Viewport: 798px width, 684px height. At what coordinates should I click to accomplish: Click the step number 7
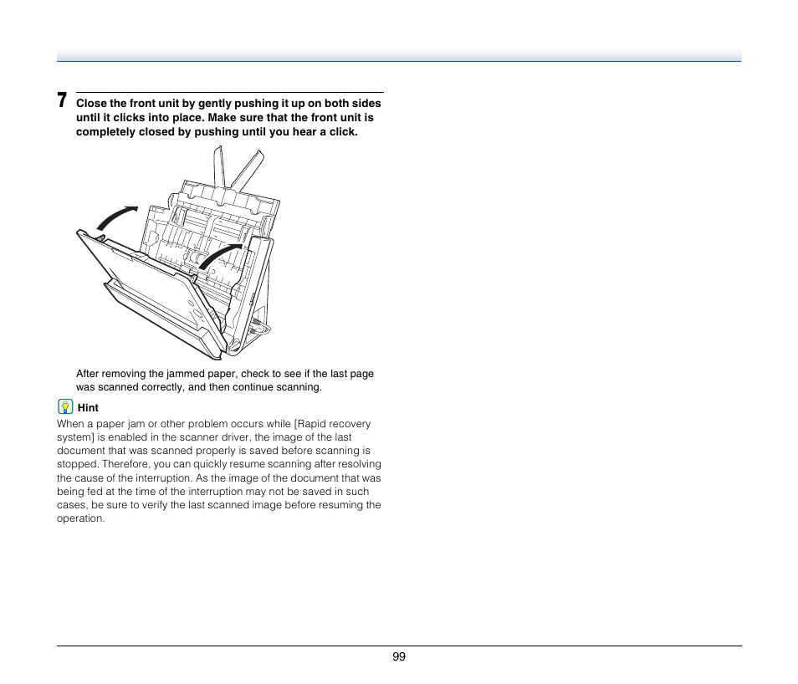pyautogui.click(x=62, y=100)
